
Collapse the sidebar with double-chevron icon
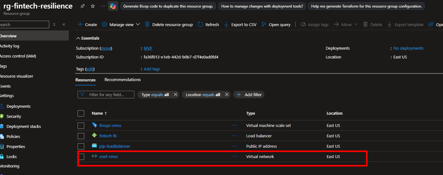(64, 25)
